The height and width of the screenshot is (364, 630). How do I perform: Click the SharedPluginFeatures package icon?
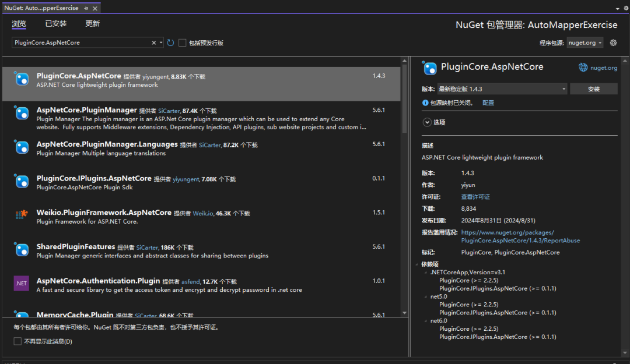click(22, 249)
